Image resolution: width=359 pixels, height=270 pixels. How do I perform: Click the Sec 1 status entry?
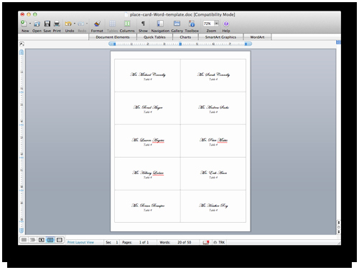coord(112,242)
